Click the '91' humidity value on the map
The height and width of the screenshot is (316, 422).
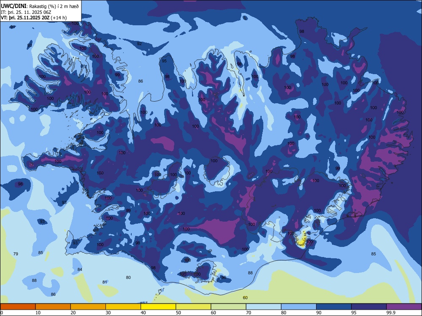click(x=13, y=27)
